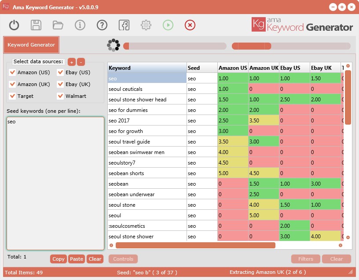This screenshot has width=359, height=280.
Task: Sort by the Amazon UK column header
Action: coord(264,68)
